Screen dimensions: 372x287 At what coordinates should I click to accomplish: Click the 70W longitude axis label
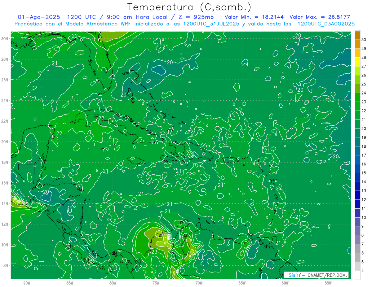(x=199, y=283)
